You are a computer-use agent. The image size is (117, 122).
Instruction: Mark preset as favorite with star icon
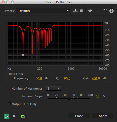pyautogui.click(x=90, y=11)
